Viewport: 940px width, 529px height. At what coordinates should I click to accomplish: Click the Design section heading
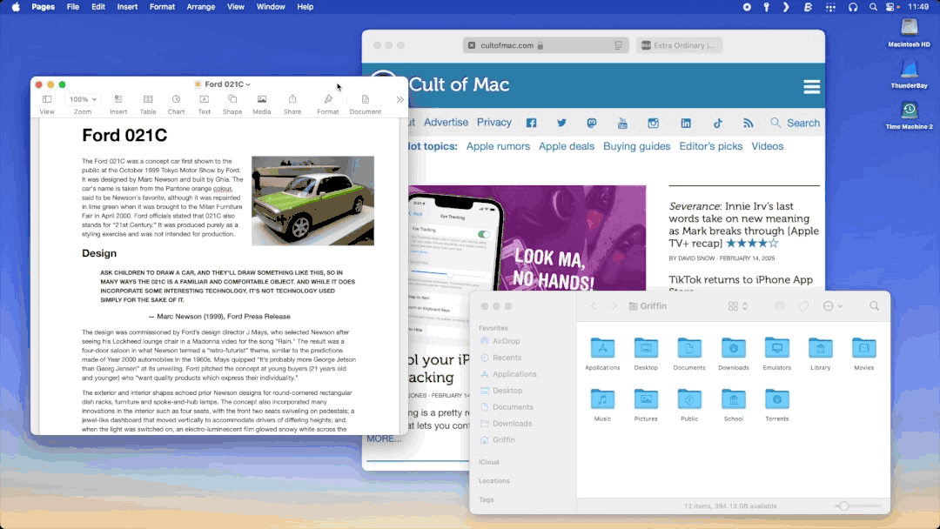click(99, 253)
